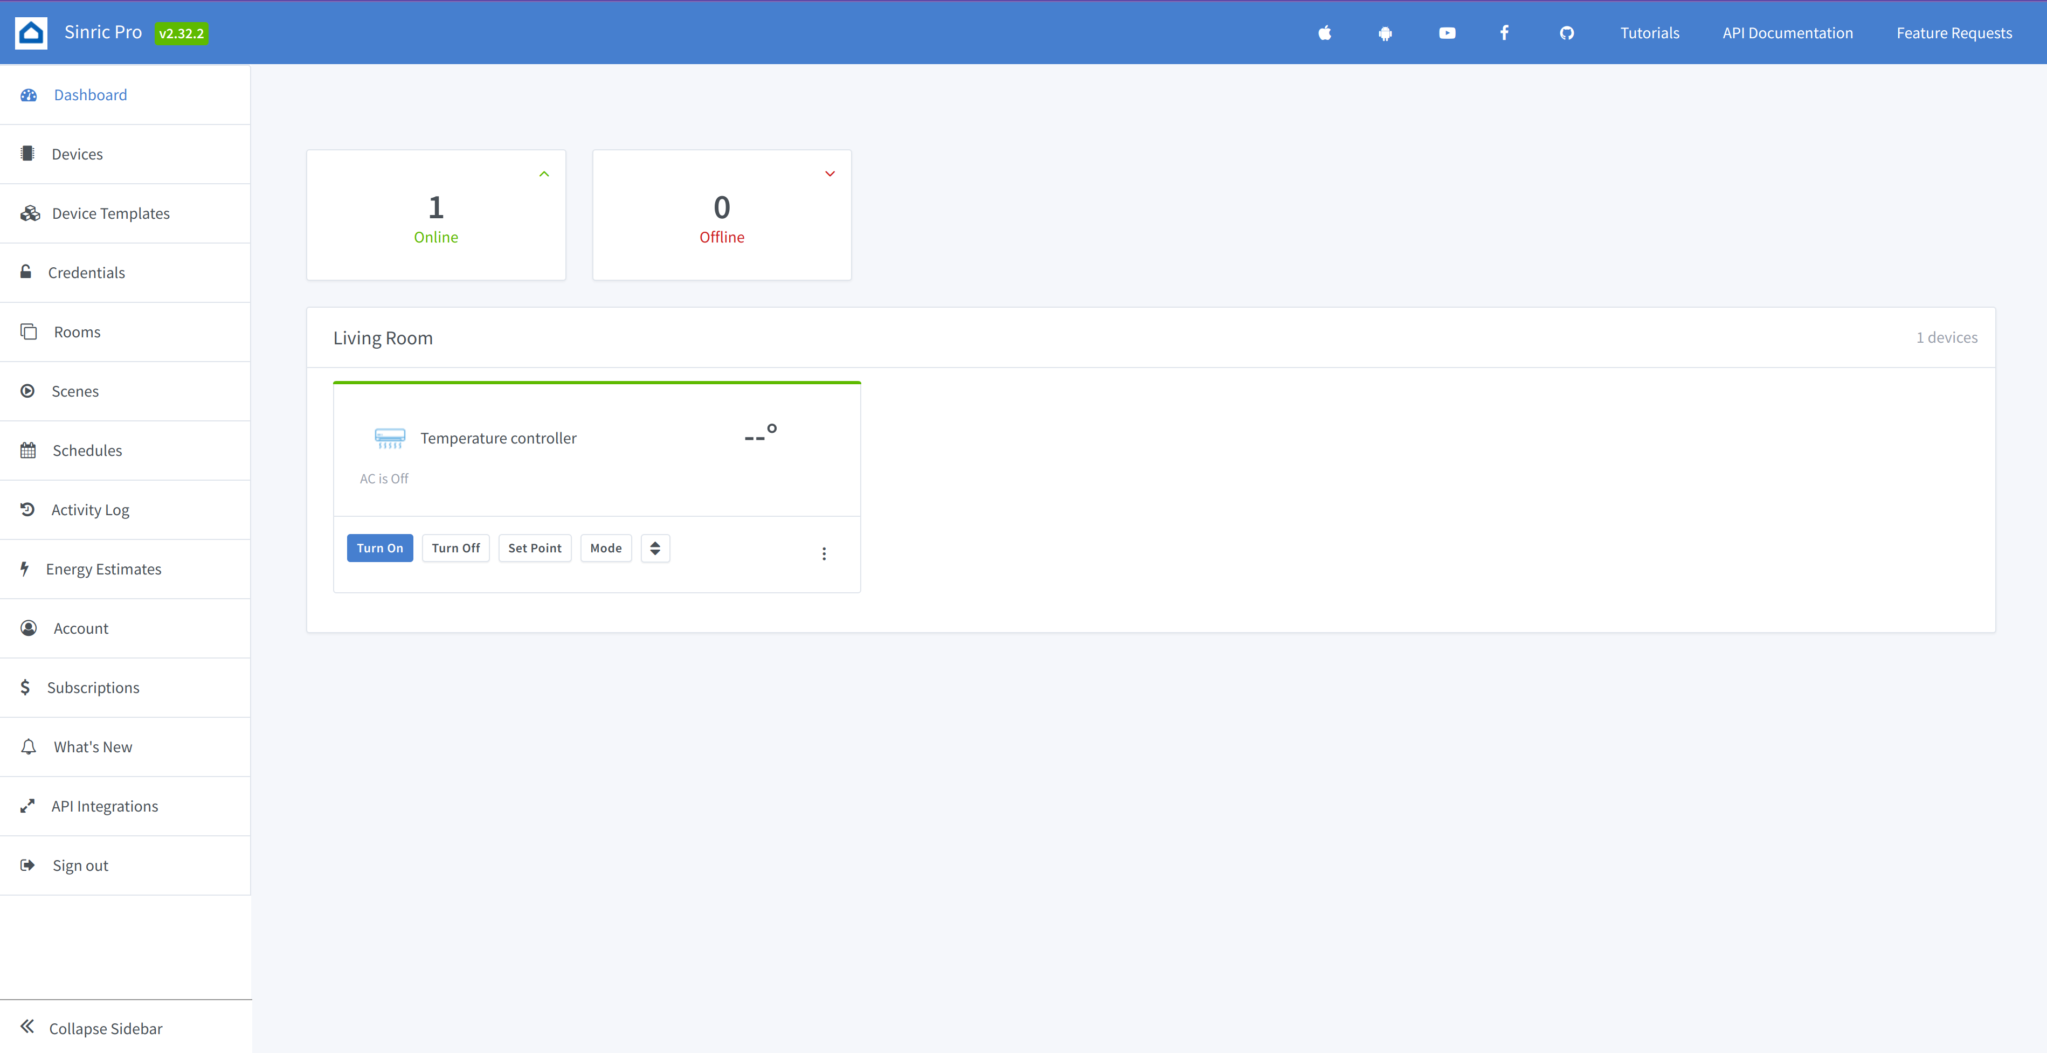
Task: Click the Devices chip icon in sidebar
Action: [x=28, y=154]
